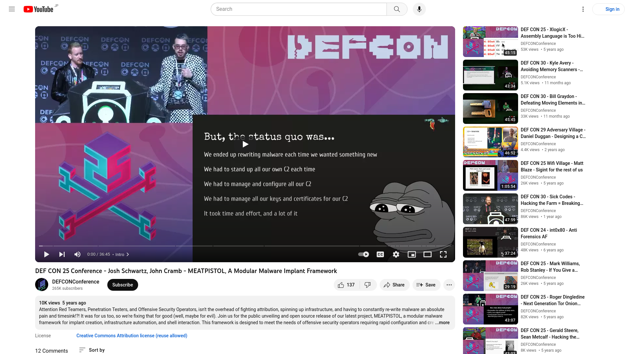This screenshot has width=630, height=354.
Task: Open the Adversary Village Daniel Duggan title
Action: click(x=553, y=133)
